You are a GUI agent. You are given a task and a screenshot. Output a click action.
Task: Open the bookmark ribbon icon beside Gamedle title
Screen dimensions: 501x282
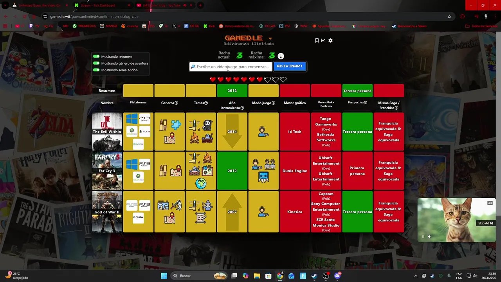(317, 40)
